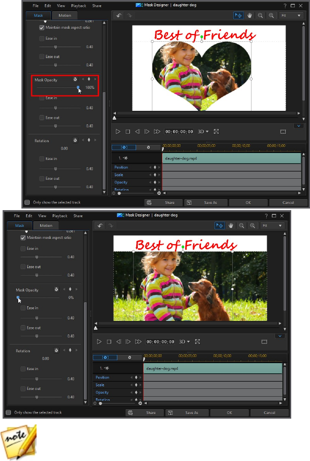Open 3D dropdown in full-photo preview window
Image resolution: width=310 pixels, height=461 pixels.
coord(184,342)
